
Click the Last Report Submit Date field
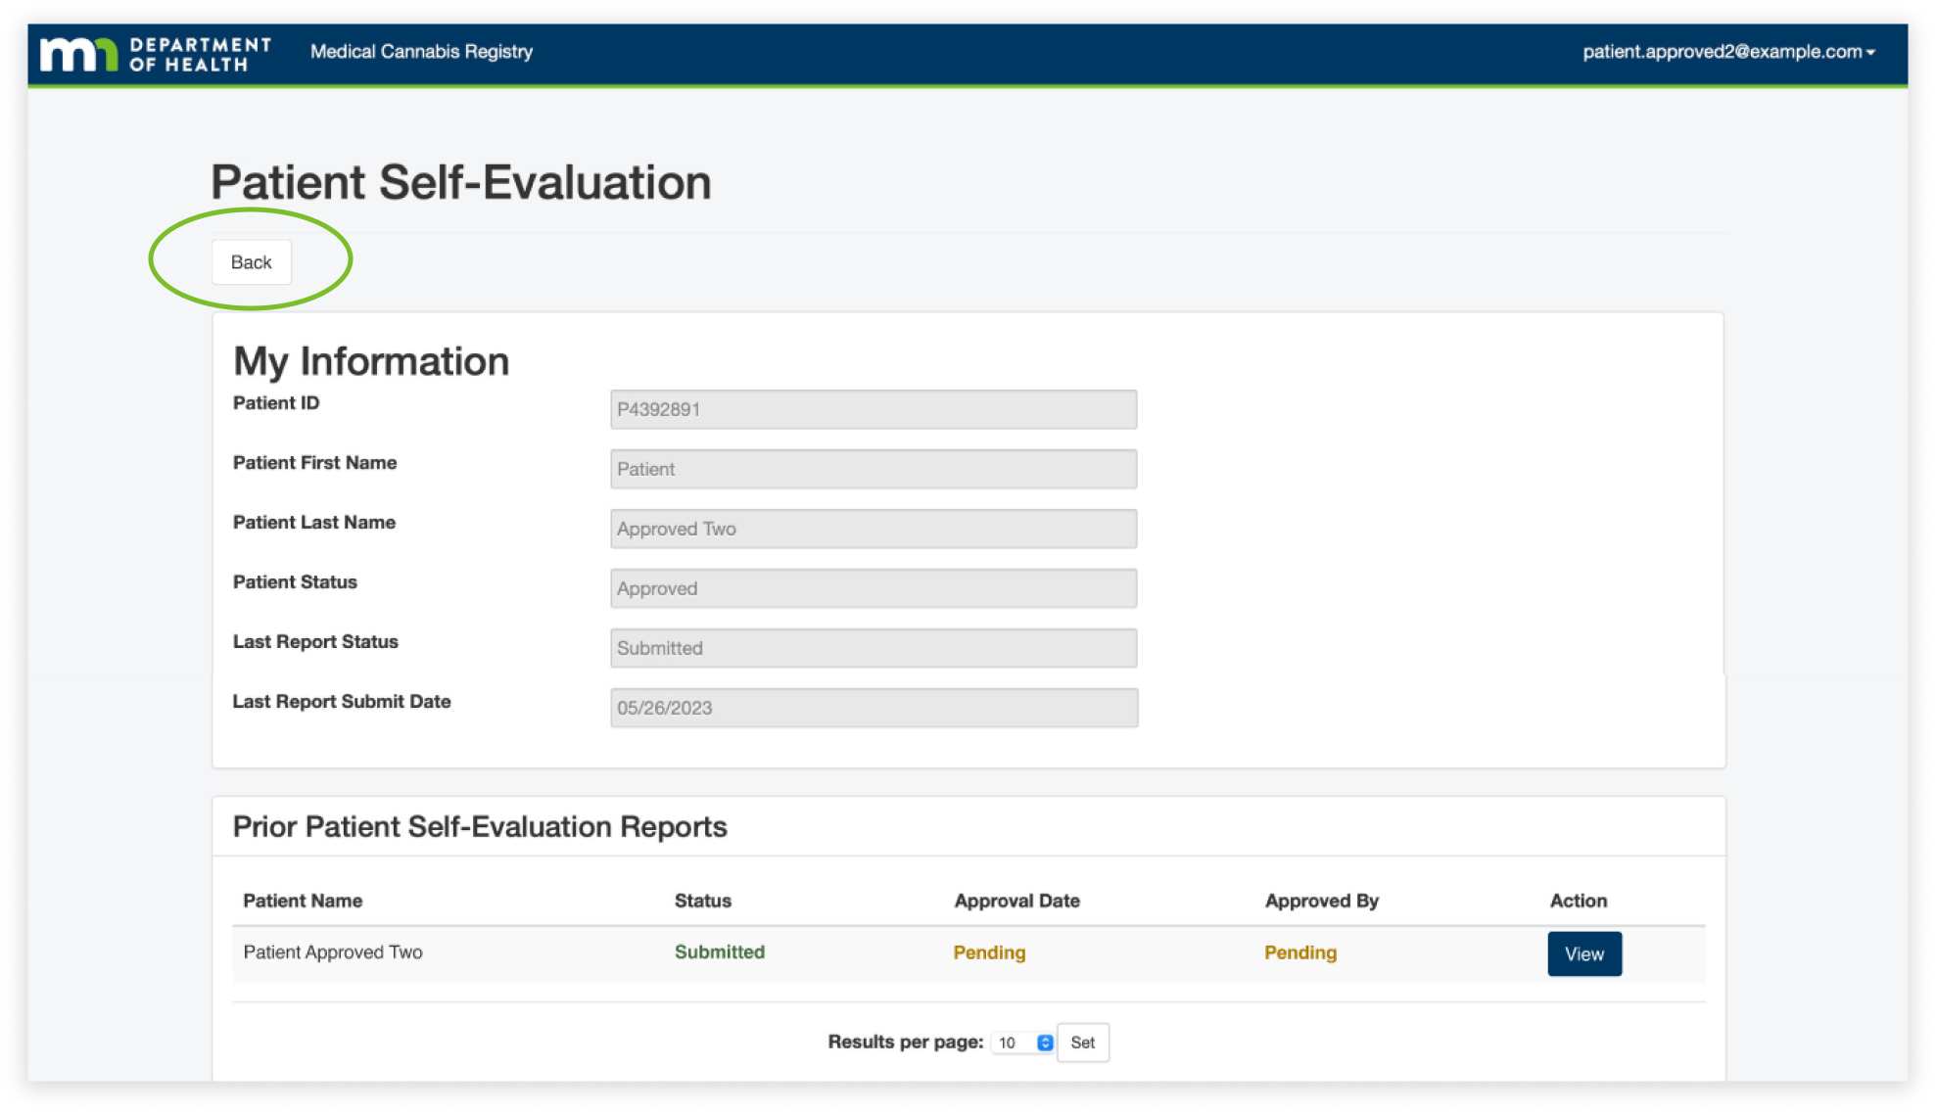click(x=873, y=708)
